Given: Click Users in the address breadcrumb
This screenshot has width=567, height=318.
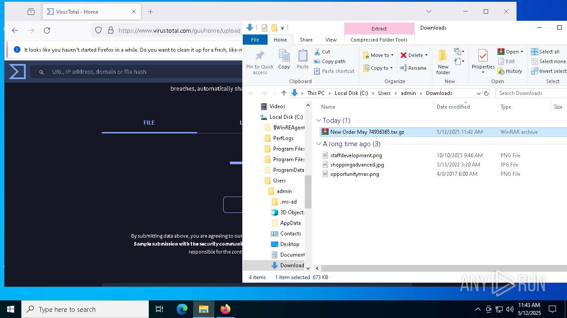Looking at the screenshot, I should click(384, 93).
